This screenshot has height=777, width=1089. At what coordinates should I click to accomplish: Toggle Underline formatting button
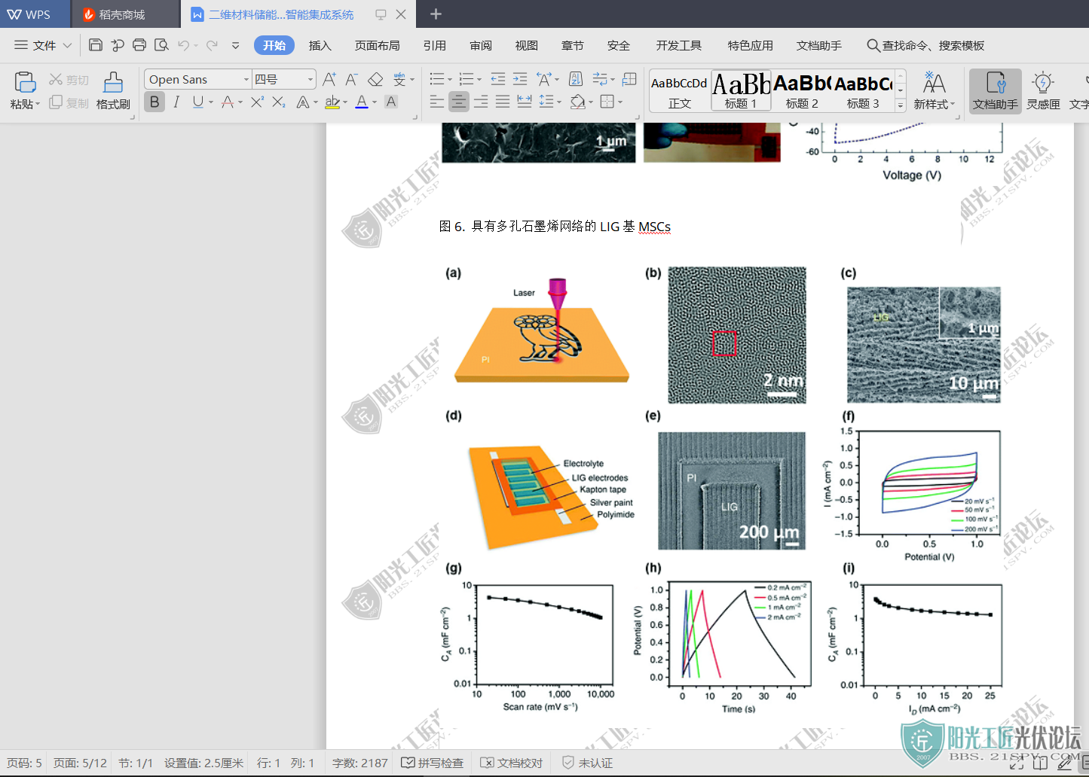click(197, 102)
